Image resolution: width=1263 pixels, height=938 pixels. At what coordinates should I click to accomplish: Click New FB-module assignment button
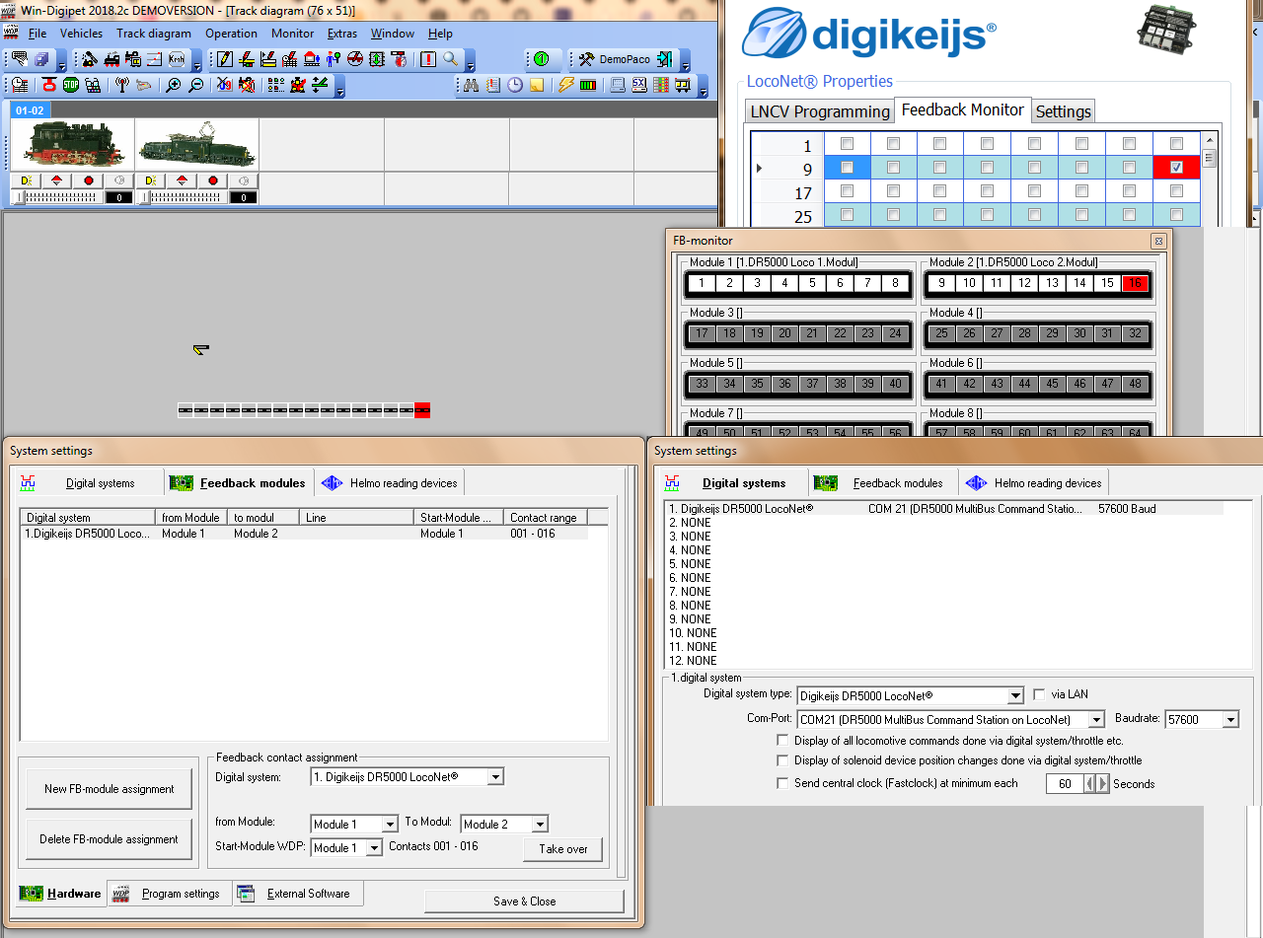point(110,789)
